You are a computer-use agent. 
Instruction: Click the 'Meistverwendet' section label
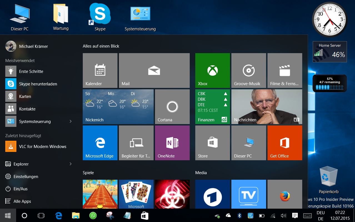[x=20, y=60]
